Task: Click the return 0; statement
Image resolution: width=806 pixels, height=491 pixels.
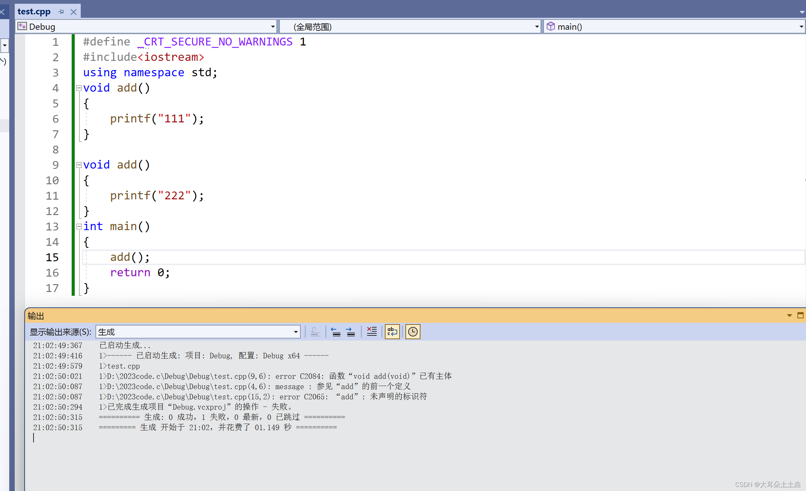Action: point(140,273)
